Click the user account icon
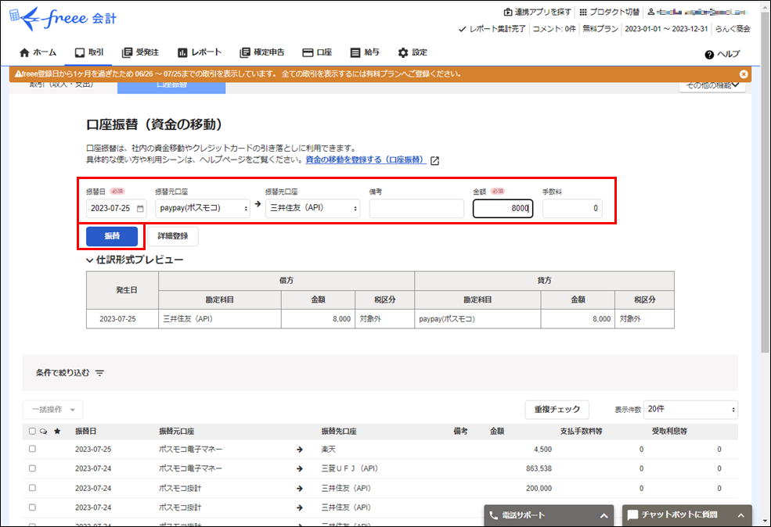This screenshot has width=771, height=527. coord(651,12)
